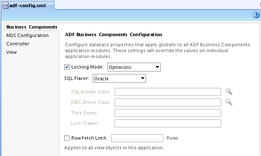This screenshot has height=156, width=261.
Task: Click the ADF Business Components Configuration heading
Action: click(x=114, y=34)
